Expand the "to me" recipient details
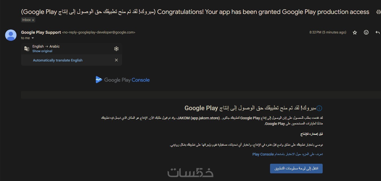The height and width of the screenshot is (181, 381). tap(33, 38)
